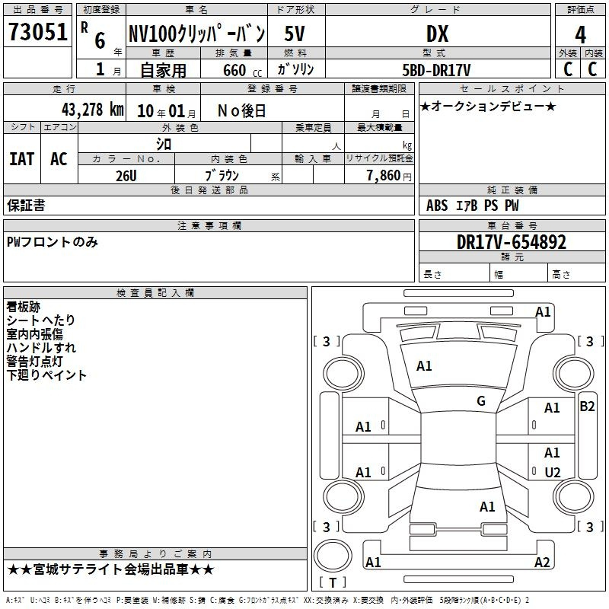Image resolution: width=609 pixels, height=609 pixels.
Task: Click the note PWフロントのみ
Action: point(52,242)
